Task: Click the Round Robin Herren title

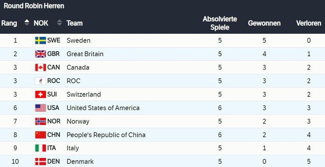Action: [34, 6]
